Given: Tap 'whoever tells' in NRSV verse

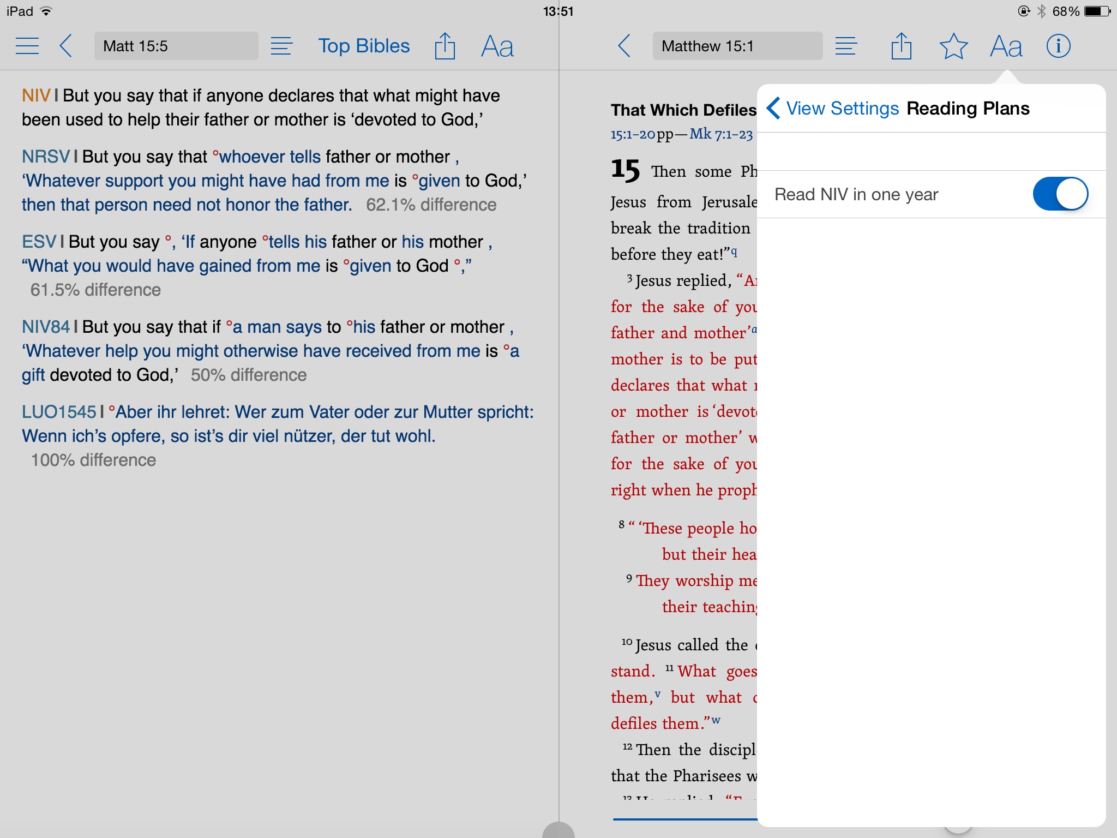Looking at the screenshot, I should coord(269,157).
